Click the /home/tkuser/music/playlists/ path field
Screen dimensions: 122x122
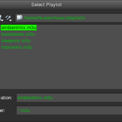(x=69, y=18)
